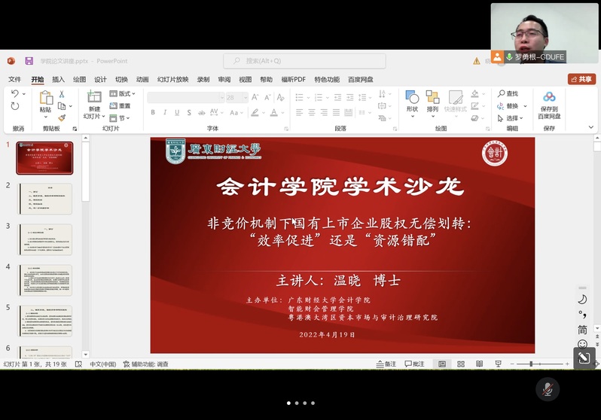Click the Find button in Editing group
Screen dimensions: 601x420
(x=508, y=94)
